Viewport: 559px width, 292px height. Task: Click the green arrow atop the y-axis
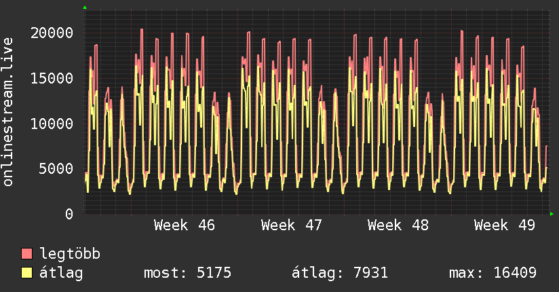[x=85, y=7]
